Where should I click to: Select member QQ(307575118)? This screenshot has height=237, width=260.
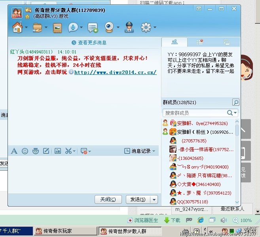click(x=198, y=202)
